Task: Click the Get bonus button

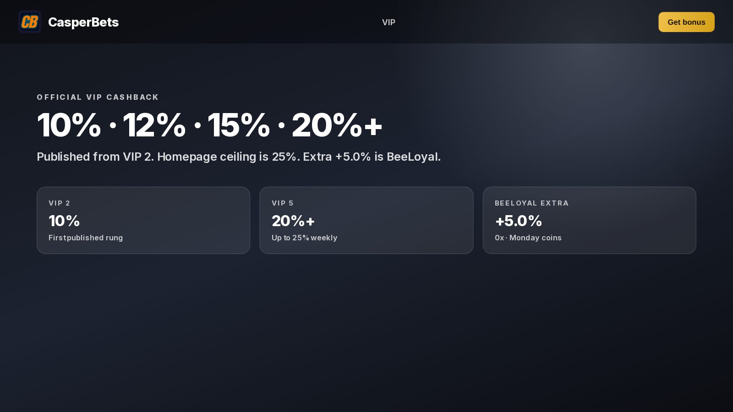Action: point(686,22)
